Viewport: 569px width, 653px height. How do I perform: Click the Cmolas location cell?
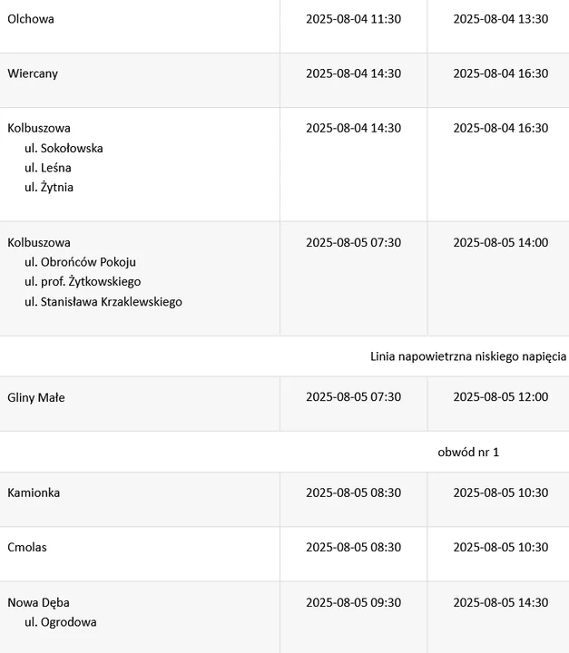[x=140, y=554]
